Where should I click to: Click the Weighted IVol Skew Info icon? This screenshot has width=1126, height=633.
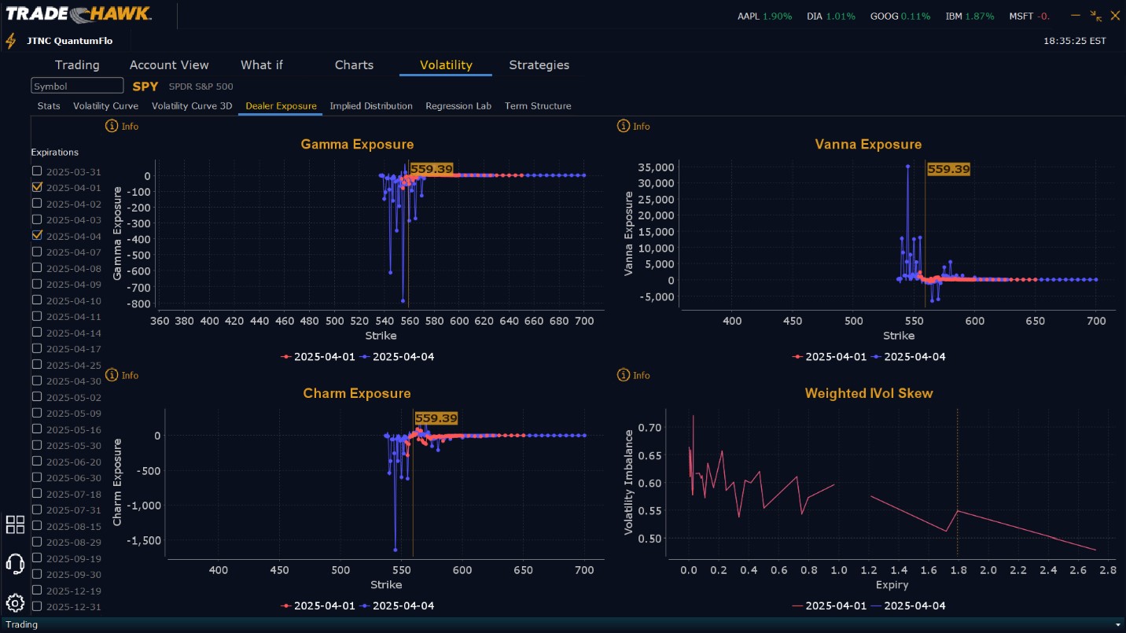[624, 375]
